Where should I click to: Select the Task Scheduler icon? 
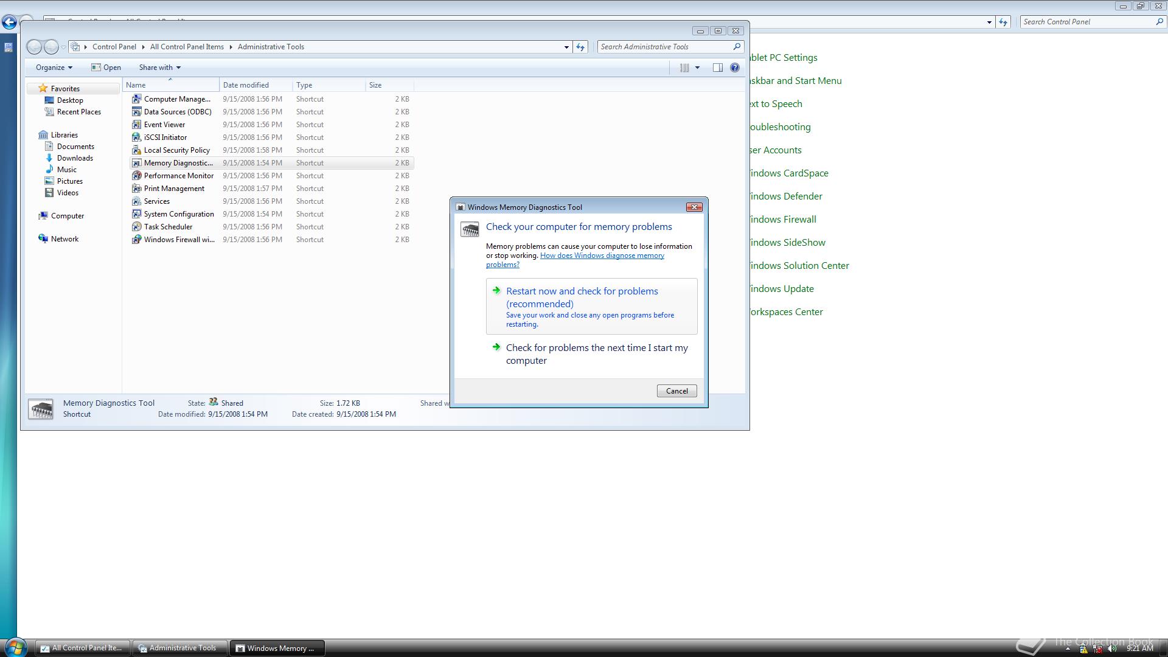(x=137, y=226)
